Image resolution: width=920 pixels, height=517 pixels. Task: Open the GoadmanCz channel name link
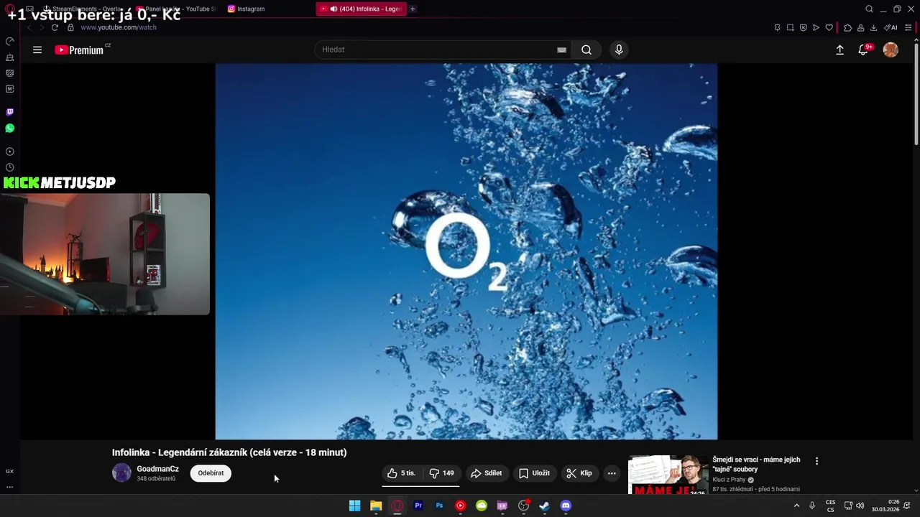[x=157, y=469]
